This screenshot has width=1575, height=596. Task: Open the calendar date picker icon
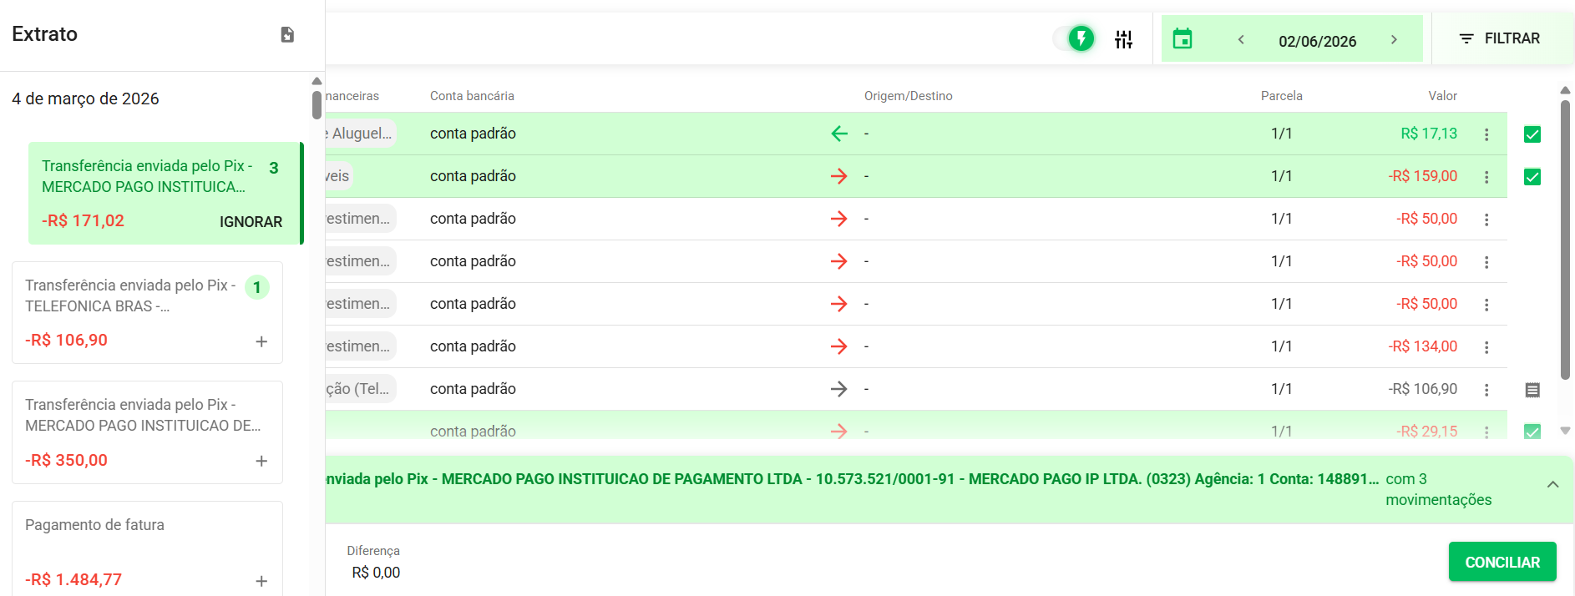1183,39
